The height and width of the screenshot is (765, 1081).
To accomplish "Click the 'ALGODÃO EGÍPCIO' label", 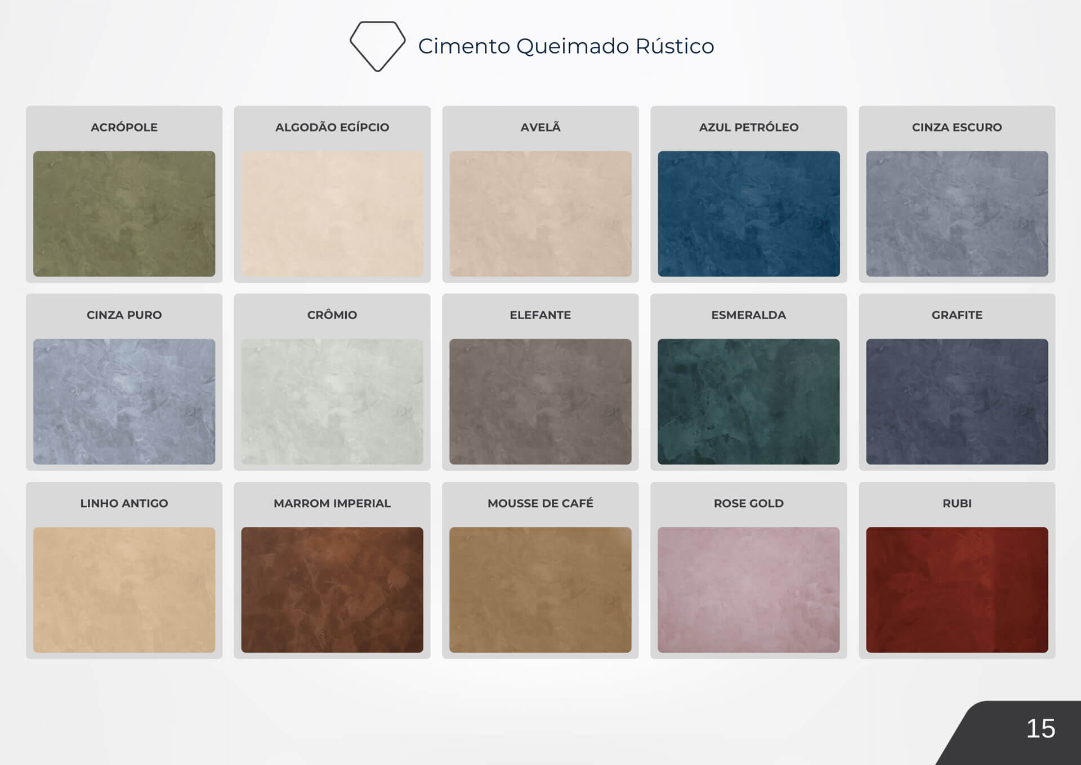I will click(x=332, y=127).
